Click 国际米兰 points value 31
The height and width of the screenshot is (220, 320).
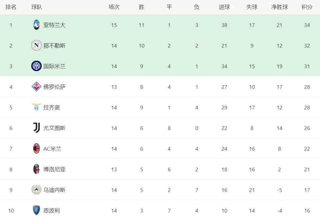tap(307, 66)
